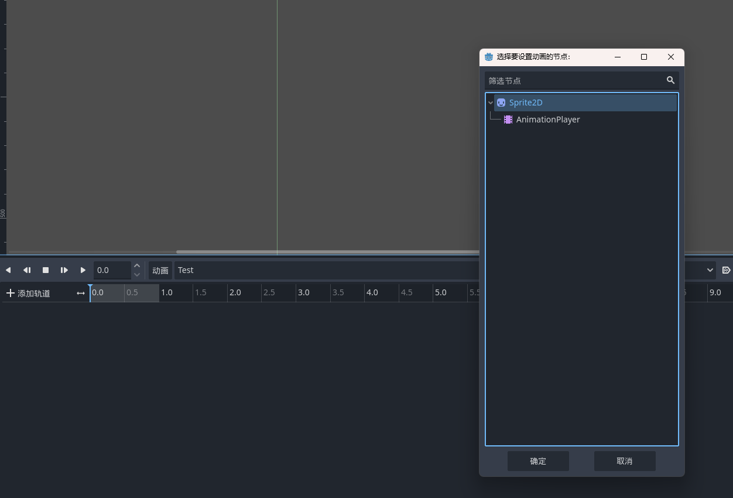Click the 0.5 mark on timeline ruler
Viewport: 733px width, 498px height.
132,292
